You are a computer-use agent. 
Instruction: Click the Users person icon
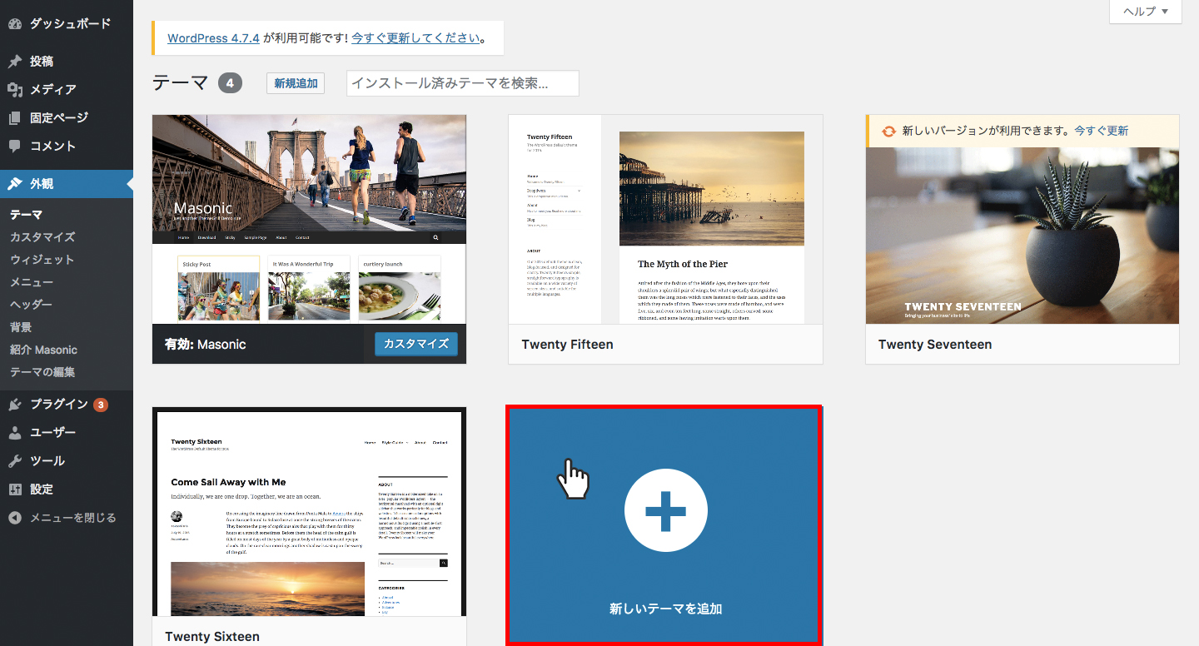15,433
